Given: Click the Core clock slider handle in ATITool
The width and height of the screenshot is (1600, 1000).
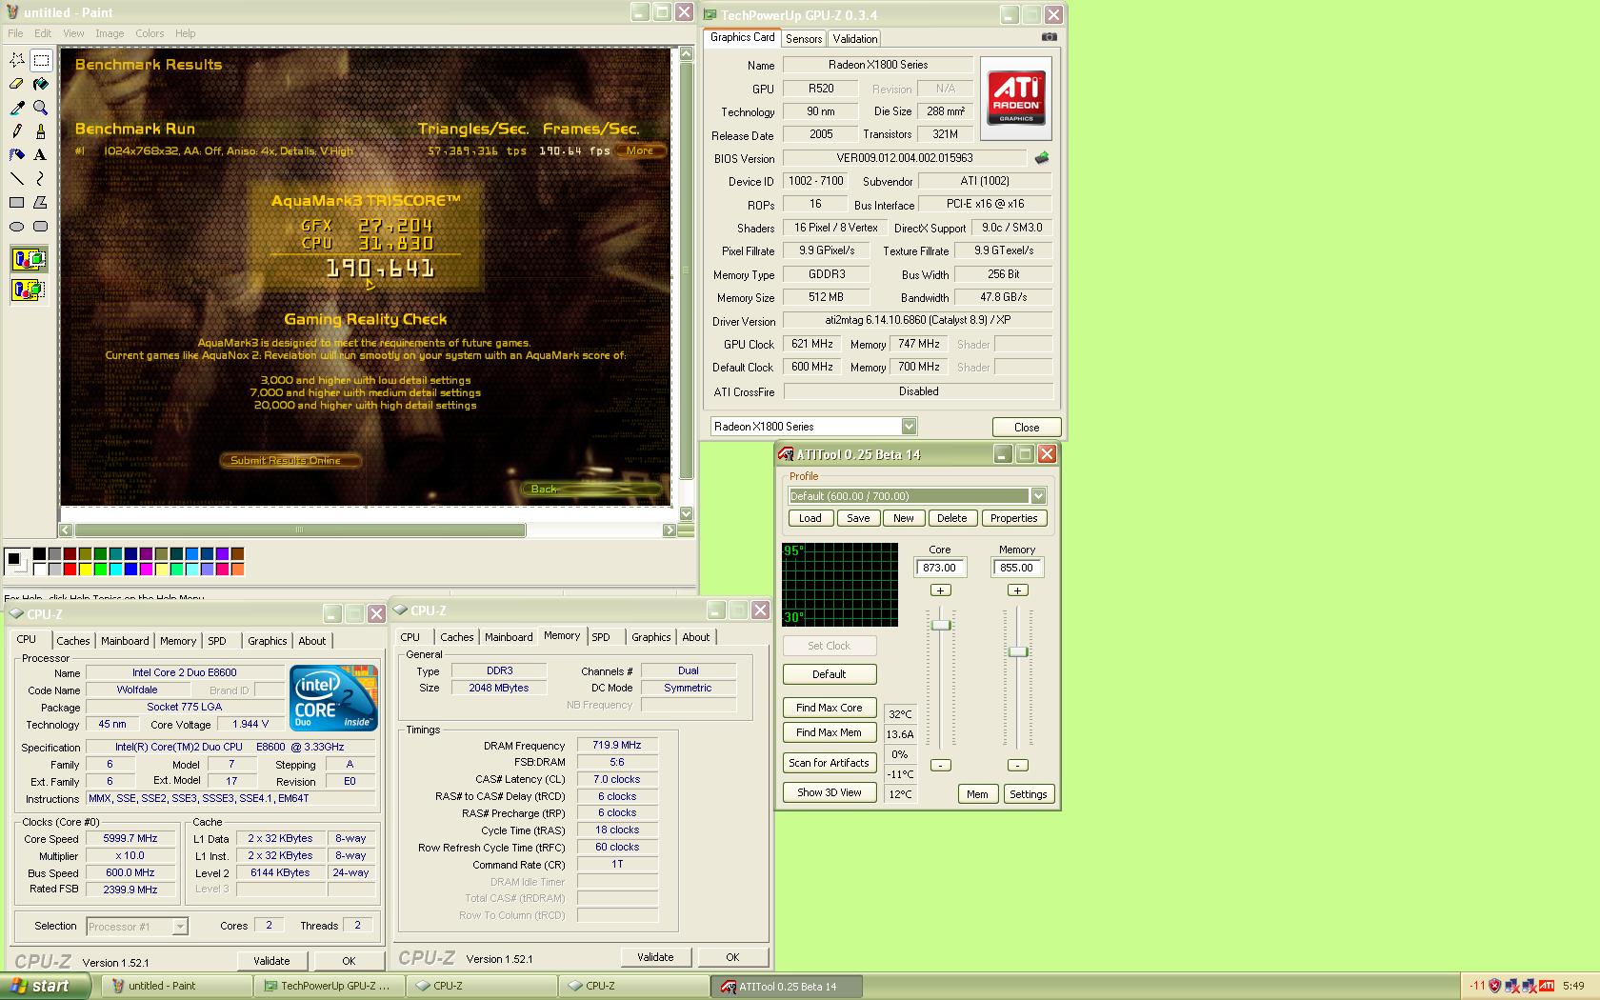Looking at the screenshot, I should [941, 625].
